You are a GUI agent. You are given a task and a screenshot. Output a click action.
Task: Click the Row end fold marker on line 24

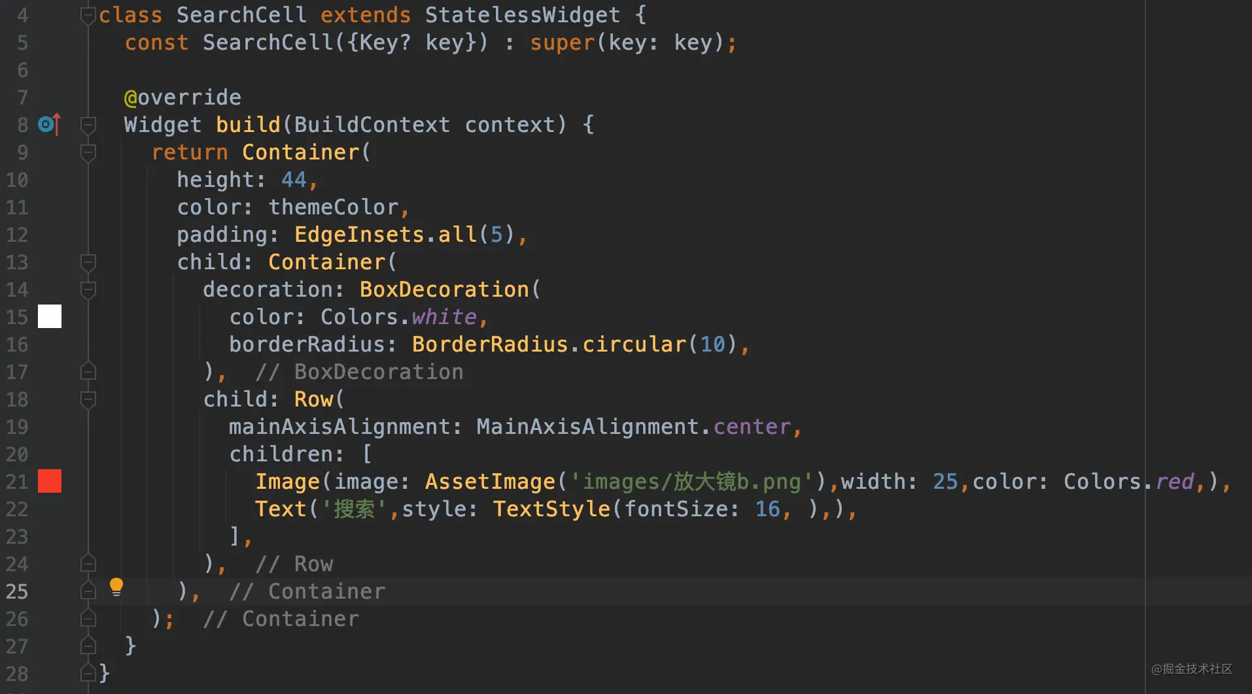click(88, 563)
